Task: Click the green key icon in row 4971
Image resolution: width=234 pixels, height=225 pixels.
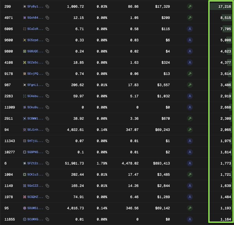Action: (190, 18)
